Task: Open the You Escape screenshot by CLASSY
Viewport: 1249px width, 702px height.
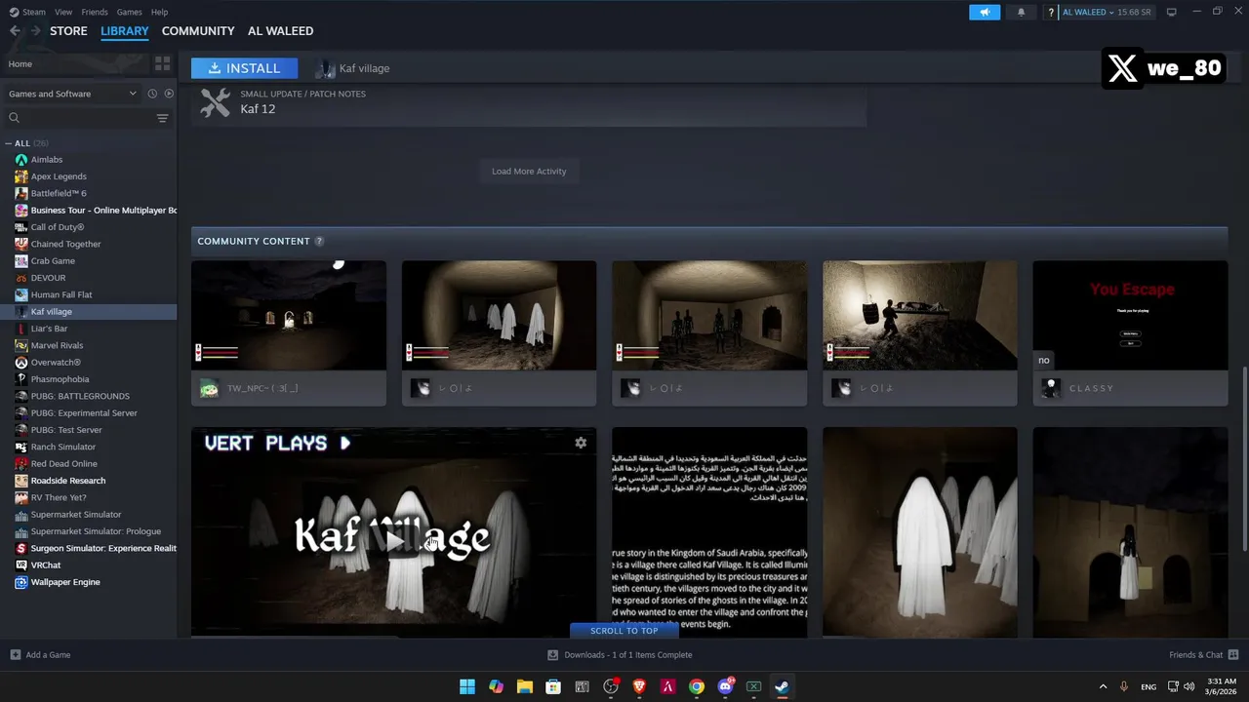Action: 1130,315
